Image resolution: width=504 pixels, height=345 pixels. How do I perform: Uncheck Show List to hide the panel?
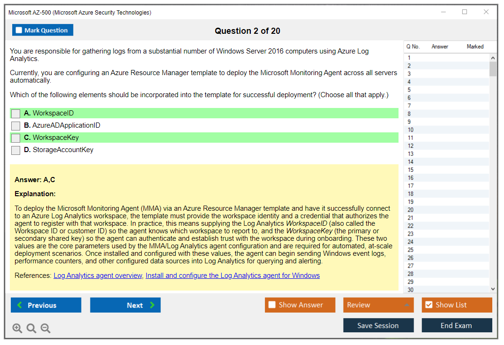(x=429, y=305)
